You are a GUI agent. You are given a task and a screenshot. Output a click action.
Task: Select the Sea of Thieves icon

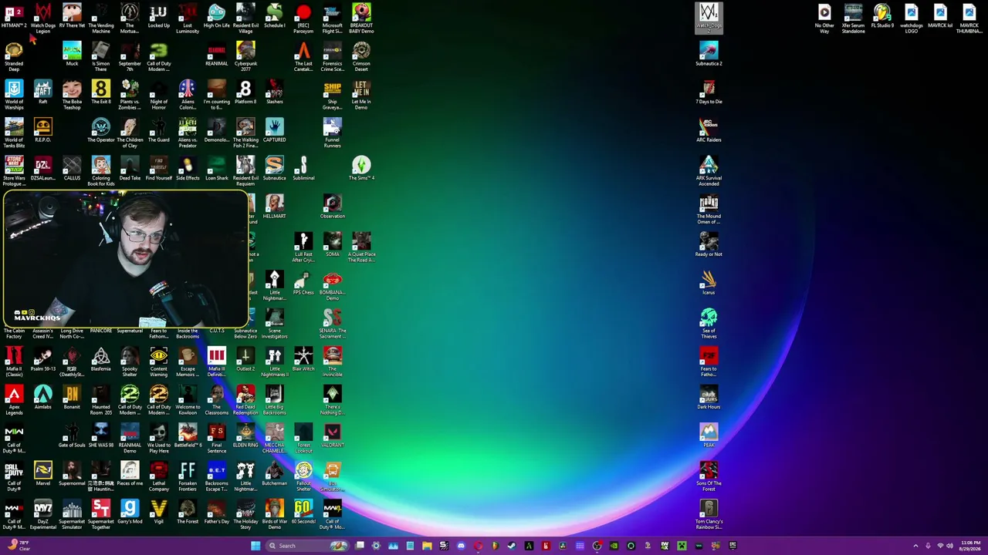[709, 323]
